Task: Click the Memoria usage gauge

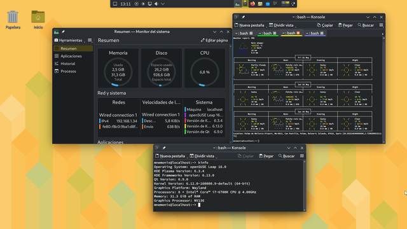Action: 118,72
